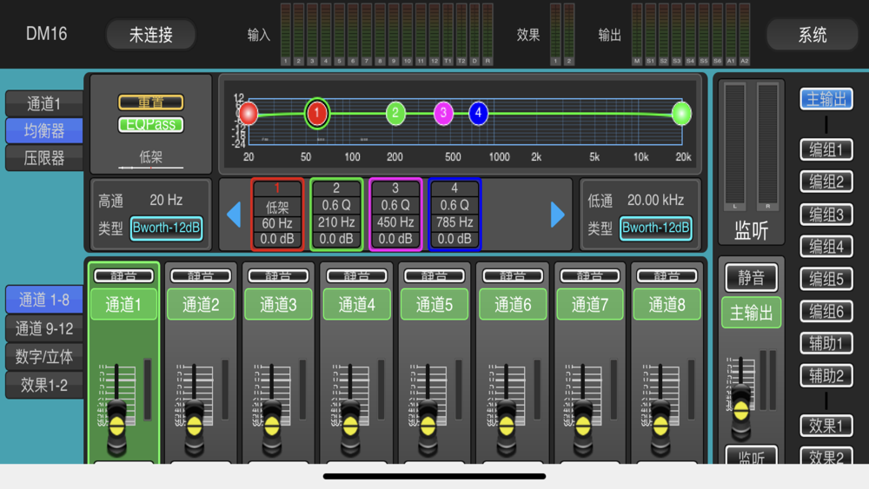
Task: Select the 通道7 channel strip label
Action: click(x=590, y=304)
